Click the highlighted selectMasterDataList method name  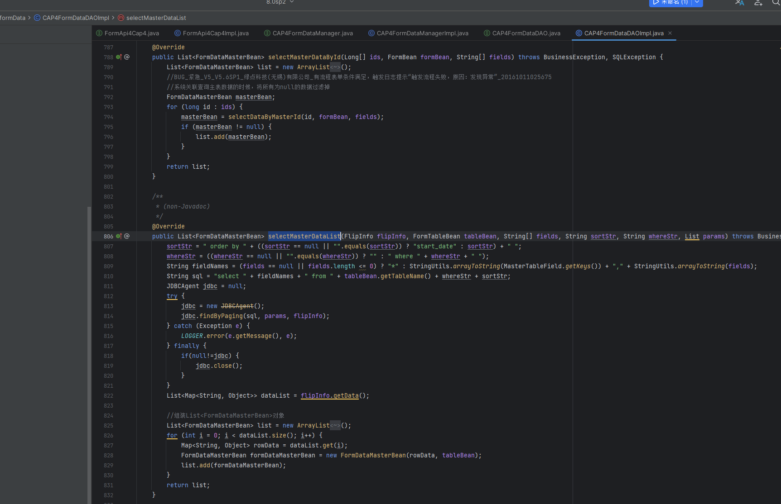click(x=304, y=236)
